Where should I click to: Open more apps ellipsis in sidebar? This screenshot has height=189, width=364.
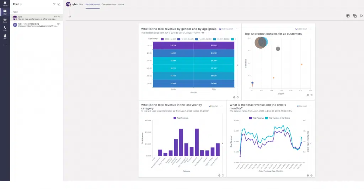coord(5,45)
